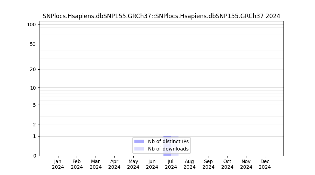Click the Mar 2024 x-axis label
Image resolution: width=315 pixels, height=175 pixels.
tap(96, 164)
